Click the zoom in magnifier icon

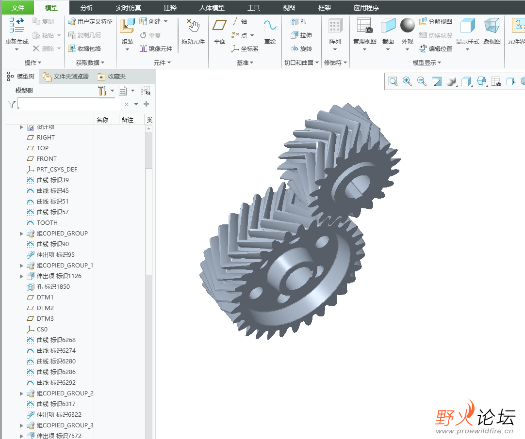407,82
